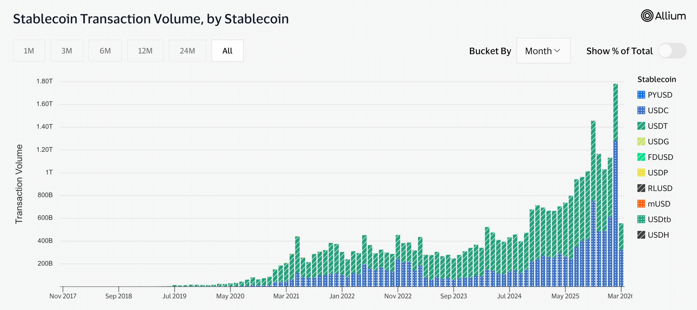This screenshot has height=310, width=697.
Task: Choose the 3M range button
Action: (67, 51)
